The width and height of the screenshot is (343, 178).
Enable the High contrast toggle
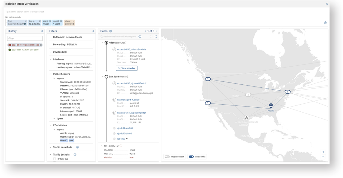coord(167,157)
